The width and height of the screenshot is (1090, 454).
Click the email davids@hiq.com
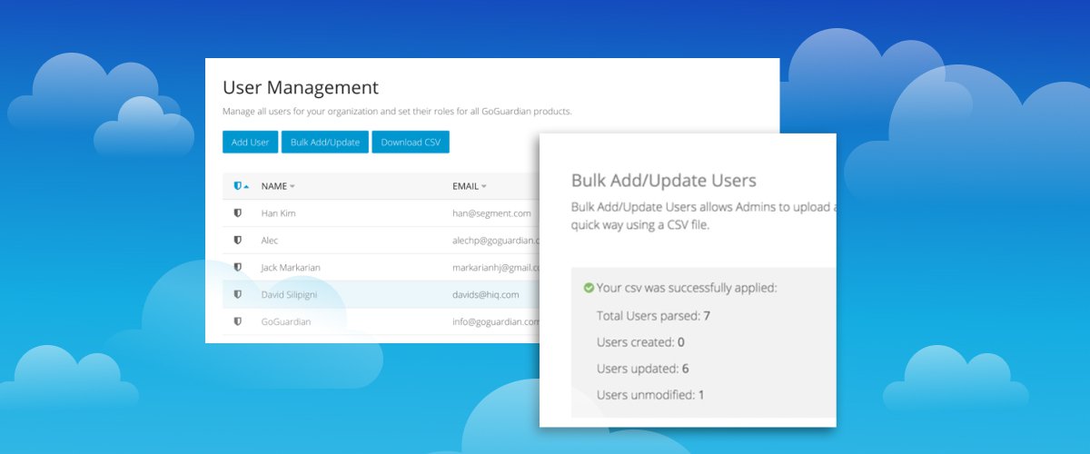pyautogui.click(x=486, y=294)
